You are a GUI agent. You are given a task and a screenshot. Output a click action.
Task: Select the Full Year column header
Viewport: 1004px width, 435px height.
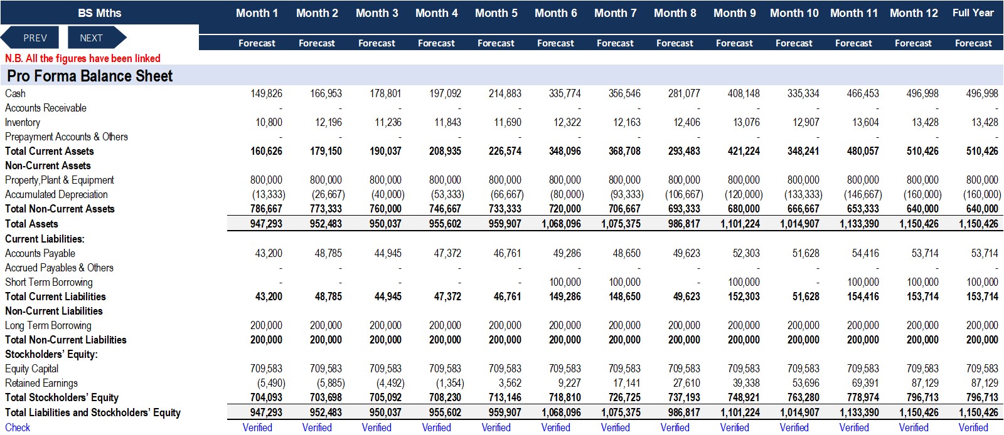tap(973, 13)
